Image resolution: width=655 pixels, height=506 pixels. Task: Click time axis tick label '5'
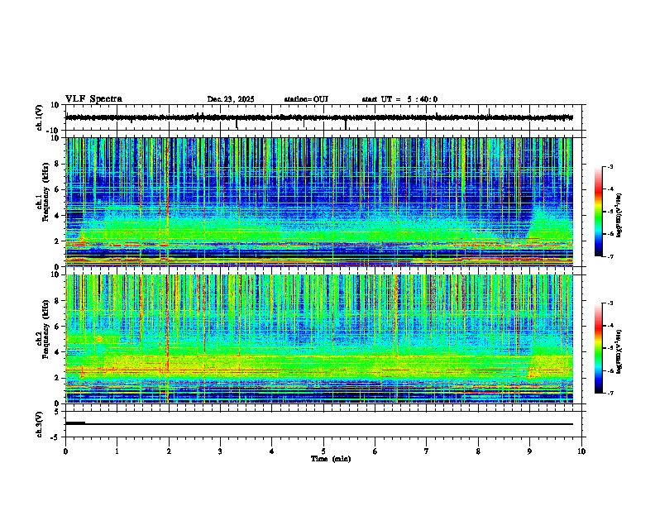tap(323, 451)
